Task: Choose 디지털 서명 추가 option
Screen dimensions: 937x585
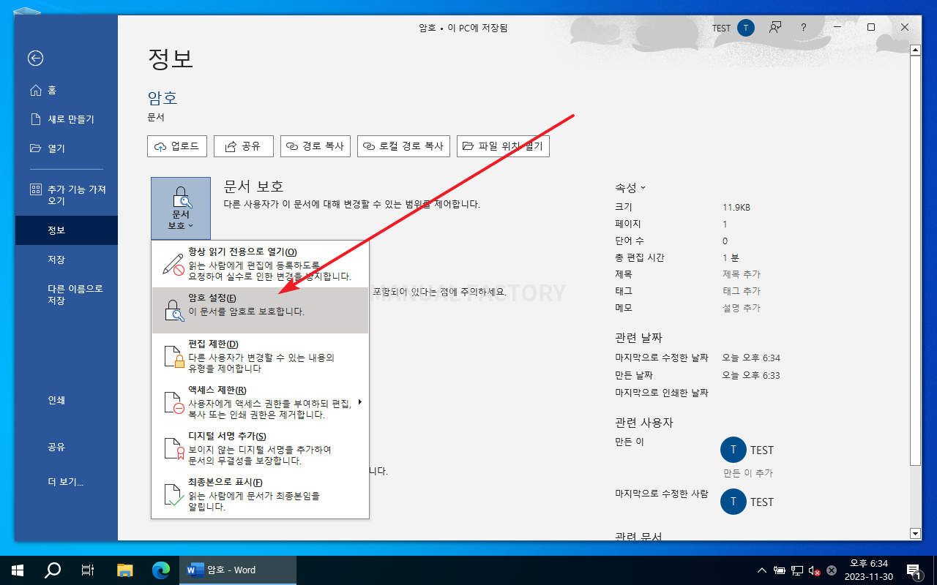Action: (x=260, y=448)
